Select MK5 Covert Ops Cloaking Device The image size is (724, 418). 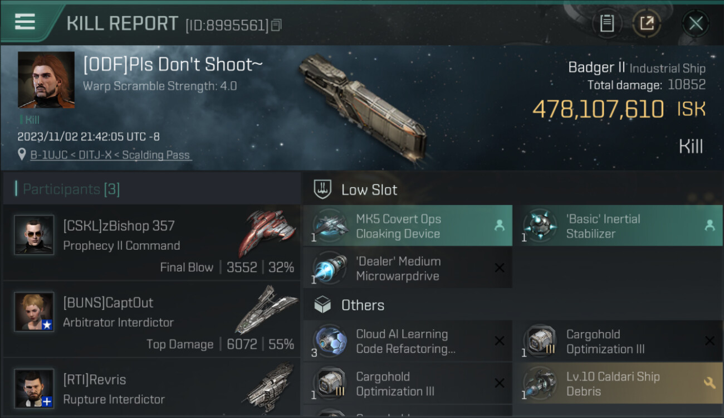(x=408, y=226)
